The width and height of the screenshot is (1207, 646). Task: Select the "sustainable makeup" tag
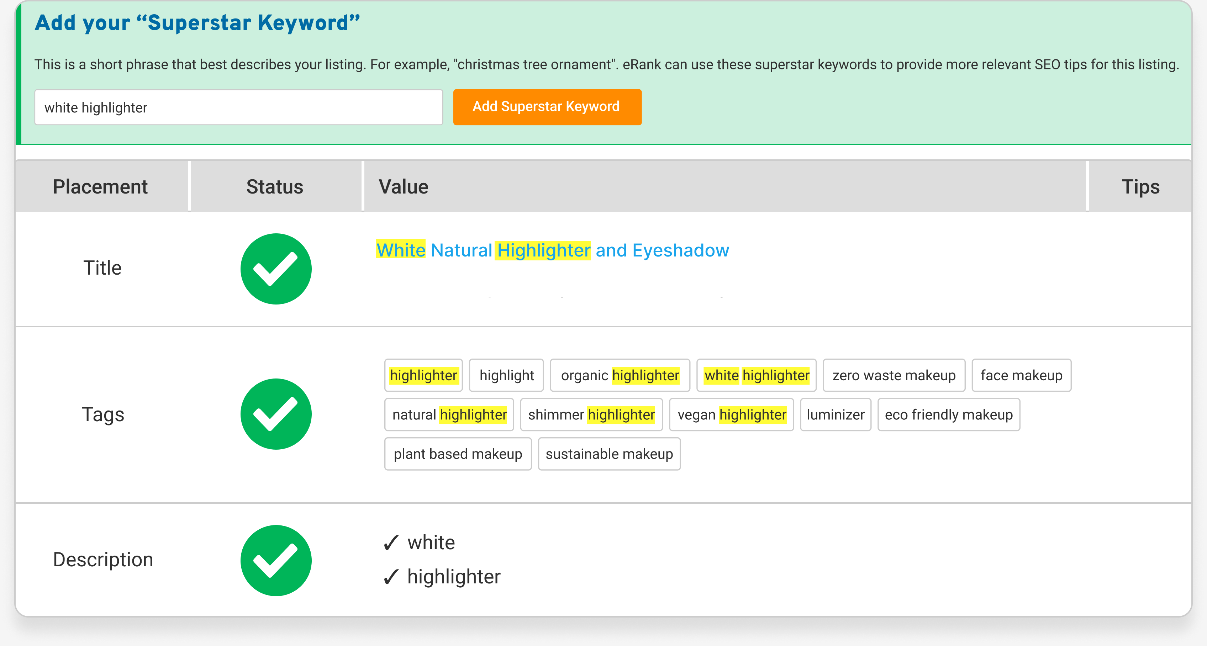click(x=609, y=454)
